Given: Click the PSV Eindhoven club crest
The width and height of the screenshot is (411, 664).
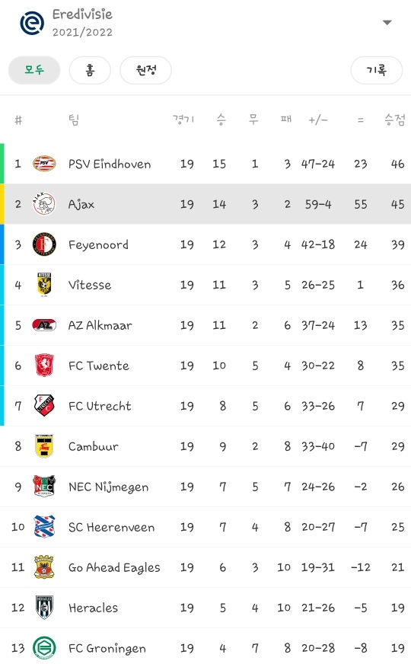Looking at the screenshot, I should pyautogui.click(x=44, y=164).
